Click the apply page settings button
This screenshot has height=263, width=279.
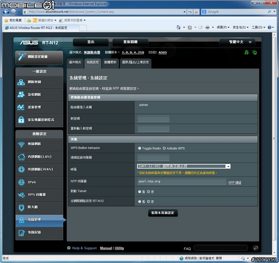163,213
